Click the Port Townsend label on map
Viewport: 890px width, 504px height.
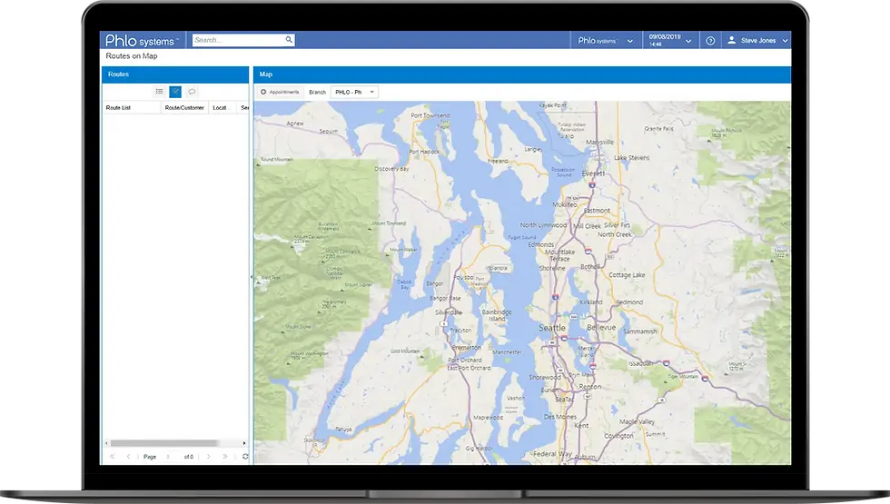click(430, 115)
